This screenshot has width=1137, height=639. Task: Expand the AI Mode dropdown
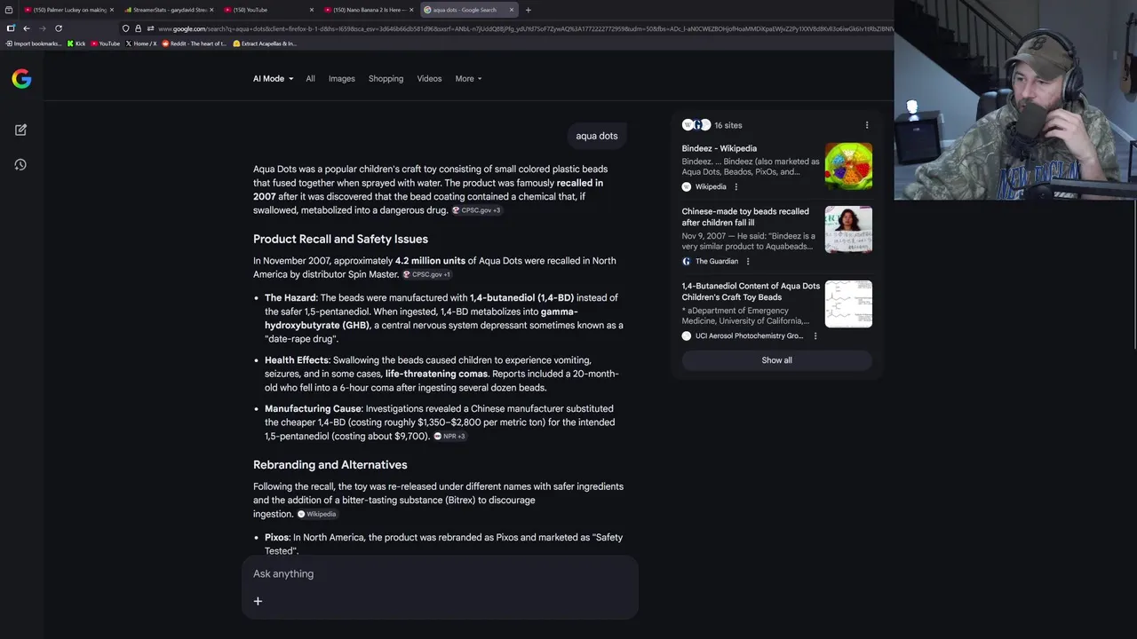tap(273, 78)
